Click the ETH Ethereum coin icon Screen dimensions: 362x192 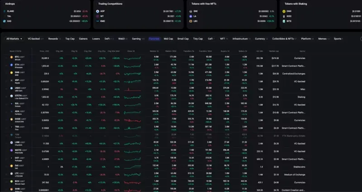click(12, 65)
